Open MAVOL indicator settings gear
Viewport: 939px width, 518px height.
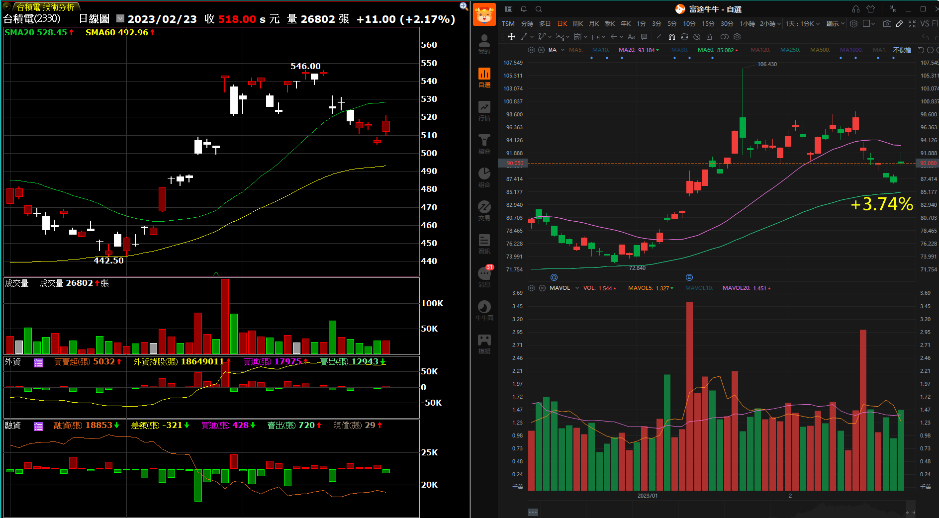(531, 288)
